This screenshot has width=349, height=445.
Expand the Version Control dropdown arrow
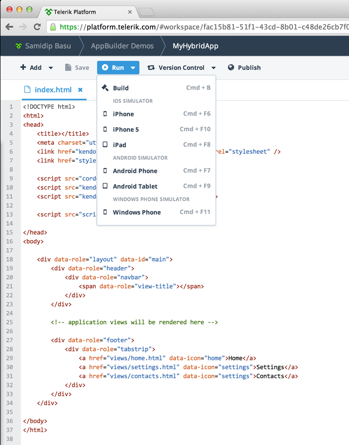pyautogui.click(x=214, y=68)
